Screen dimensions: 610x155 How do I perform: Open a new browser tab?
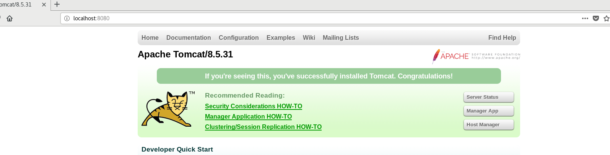pyautogui.click(x=57, y=5)
